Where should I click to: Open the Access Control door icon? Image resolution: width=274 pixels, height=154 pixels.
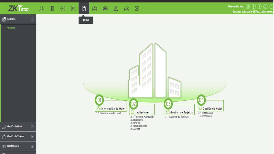coord(52,9)
